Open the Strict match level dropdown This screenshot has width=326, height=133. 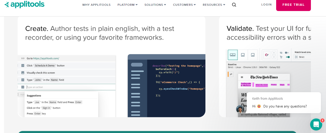tap(302, 57)
